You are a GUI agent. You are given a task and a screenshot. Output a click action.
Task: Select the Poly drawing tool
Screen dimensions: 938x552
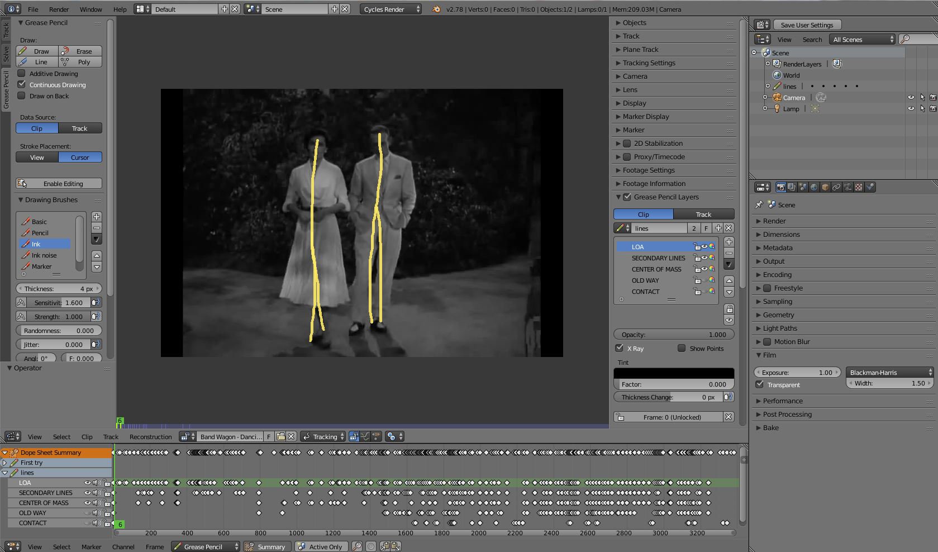[80, 62]
